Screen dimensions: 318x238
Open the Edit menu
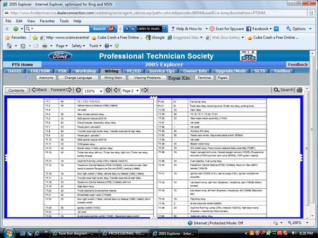tap(19, 21)
